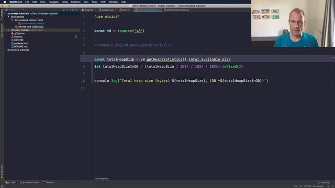Switch to the index.js editor tab
Viewport: 335px width, 188px height.
[x=126, y=10]
